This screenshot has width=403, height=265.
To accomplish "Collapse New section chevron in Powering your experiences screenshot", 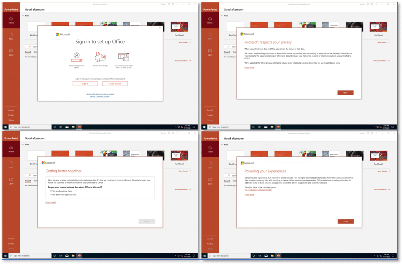I will point(222,145).
